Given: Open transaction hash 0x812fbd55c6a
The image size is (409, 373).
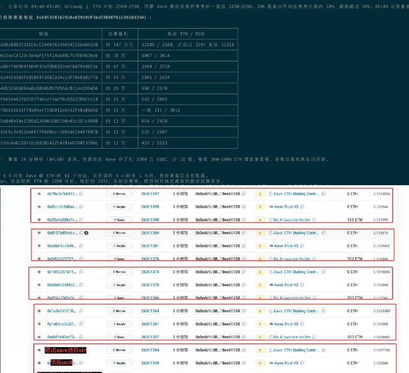Looking at the screenshot, I should click(x=62, y=233).
